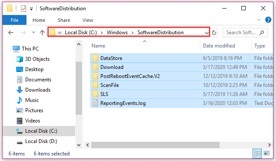
Task: Expand the chevron after Windows breadcrumb
Action: click(132, 33)
